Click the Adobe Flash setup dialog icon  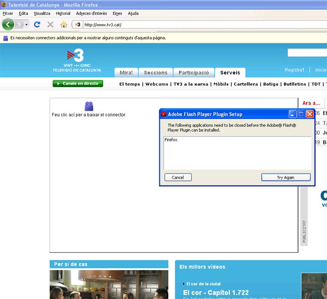[164, 114]
